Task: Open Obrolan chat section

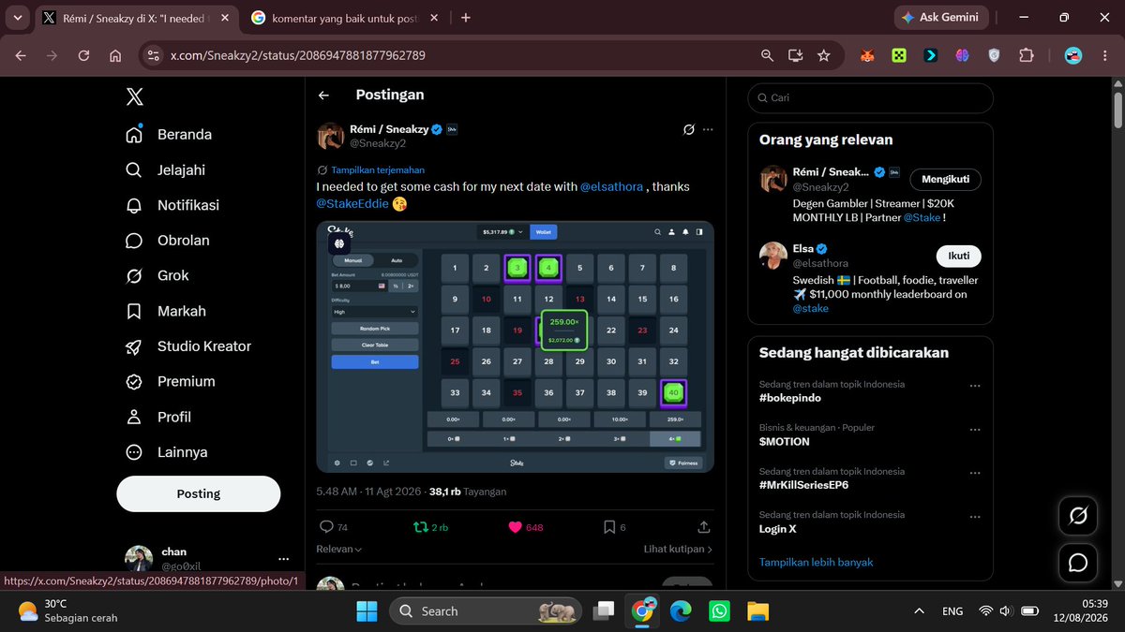Action: pos(167,241)
